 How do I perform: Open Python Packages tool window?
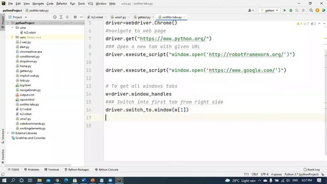pyautogui.click(x=77, y=170)
